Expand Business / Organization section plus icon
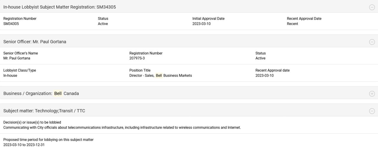The image size is (378, 149). point(372,94)
